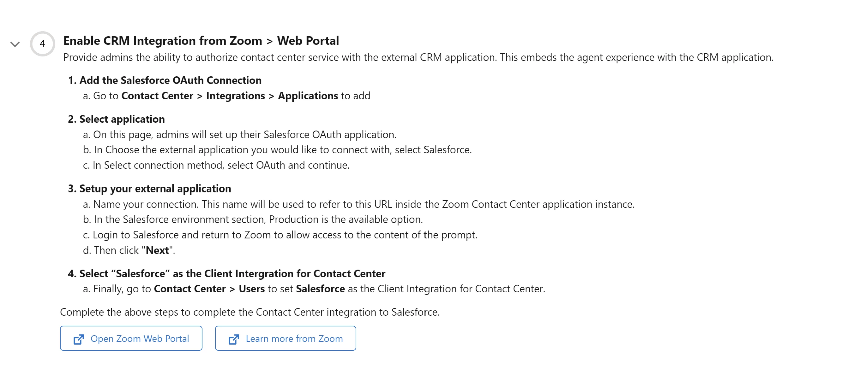Click the bold Users text in the final step
Image resolution: width=848 pixels, height=380 pixels.
[251, 289]
